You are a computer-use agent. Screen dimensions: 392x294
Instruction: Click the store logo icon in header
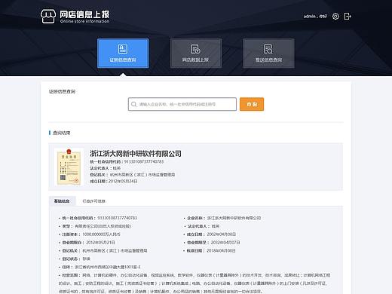[48, 17]
